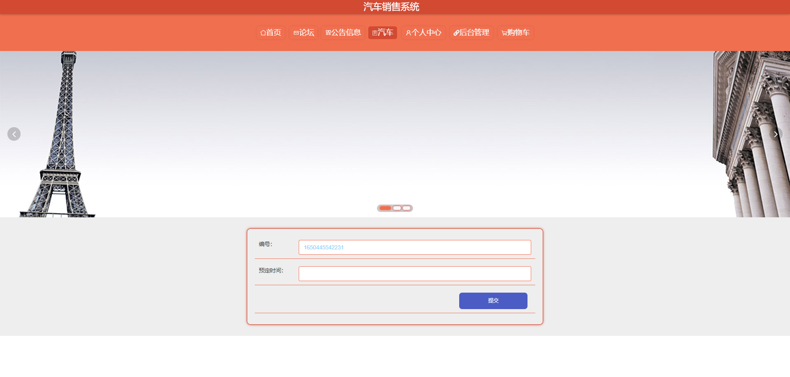
Task: Click the 预定时间 date input field
Action: (x=415, y=274)
